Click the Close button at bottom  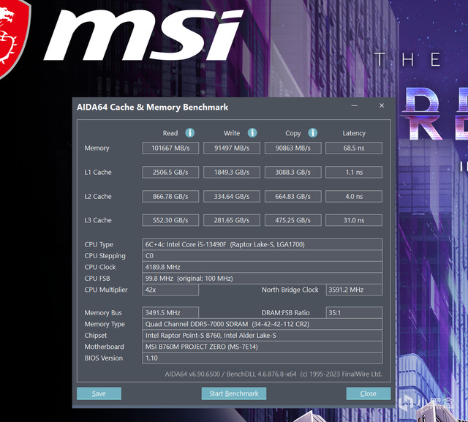[369, 393]
